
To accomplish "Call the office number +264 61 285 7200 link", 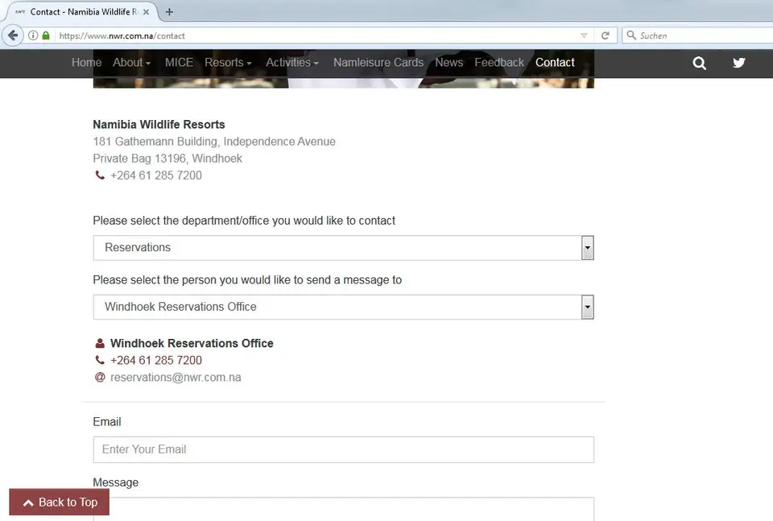I will pyautogui.click(x=155, y=360).
